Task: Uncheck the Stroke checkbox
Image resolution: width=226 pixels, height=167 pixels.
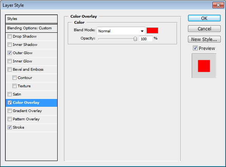Action: (9, 128)
